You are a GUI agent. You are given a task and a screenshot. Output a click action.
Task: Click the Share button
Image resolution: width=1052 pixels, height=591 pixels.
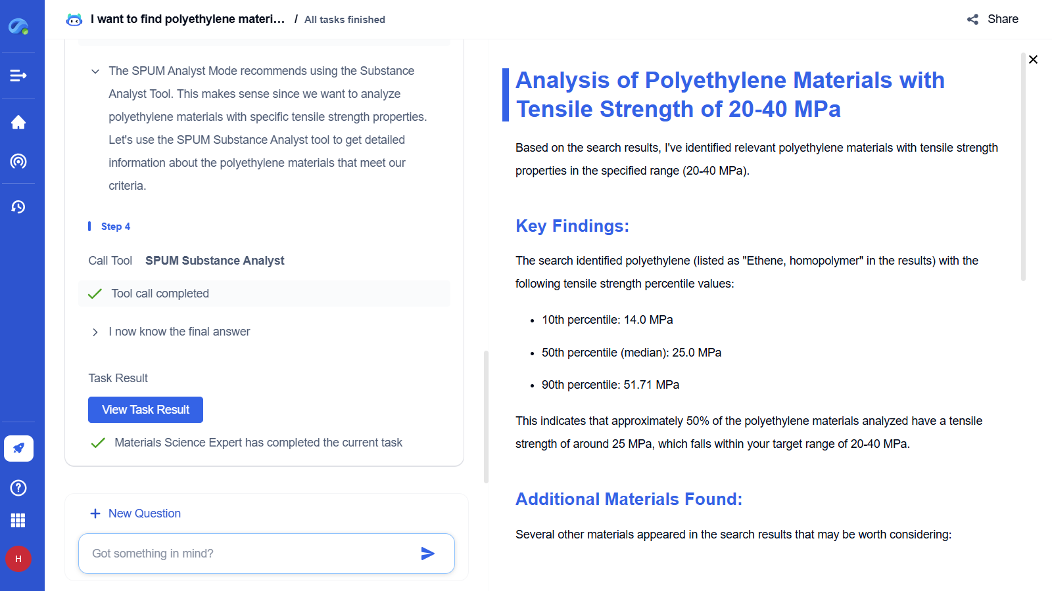click(993, 20)
